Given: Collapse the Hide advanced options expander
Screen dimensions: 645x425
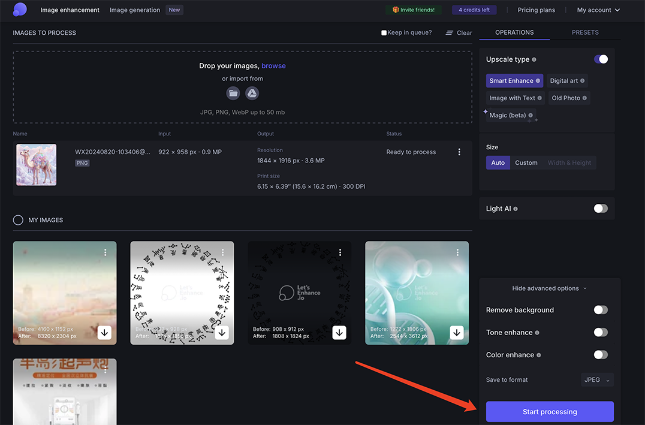Looking at the screenshot, I should click(549, 288).
